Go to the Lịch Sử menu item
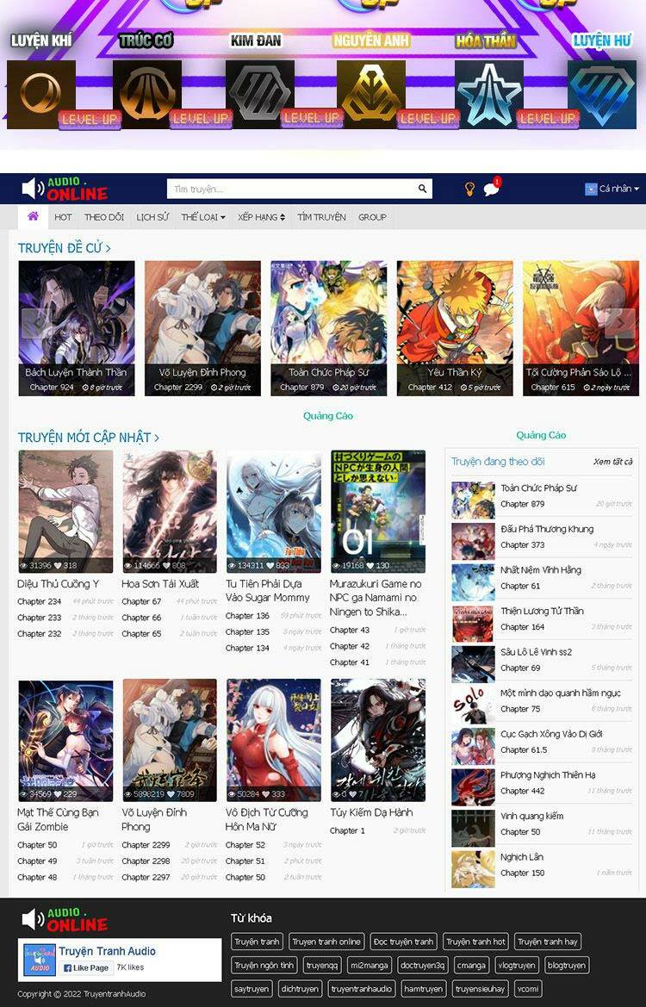This screenshot has width=646, height=1007. point(152,217)
